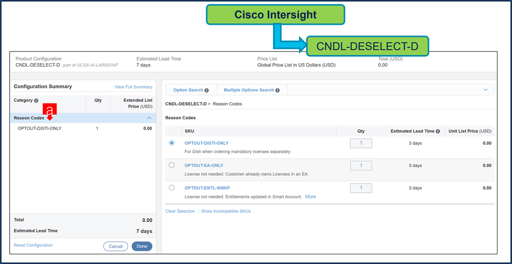512x264 pixels.
Task: Click More on the OPTOUT-ENTL-SWAP description
Action: point(311,197)
